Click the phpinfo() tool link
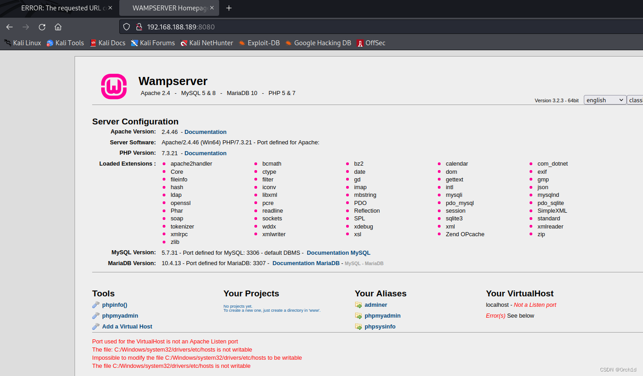Viewport: 643px width, 376px height. tap(115, 305)
